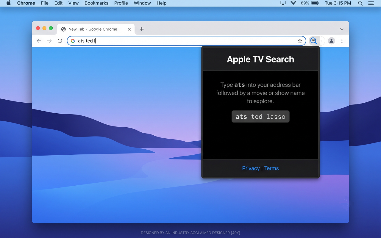Open the Profile menu
The image size is (381, 238).
pos(121,3)
